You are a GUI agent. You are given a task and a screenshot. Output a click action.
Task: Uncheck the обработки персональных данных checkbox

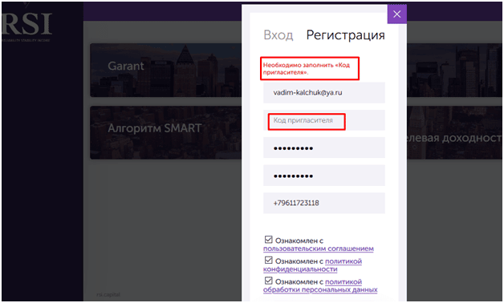(268, 281)
